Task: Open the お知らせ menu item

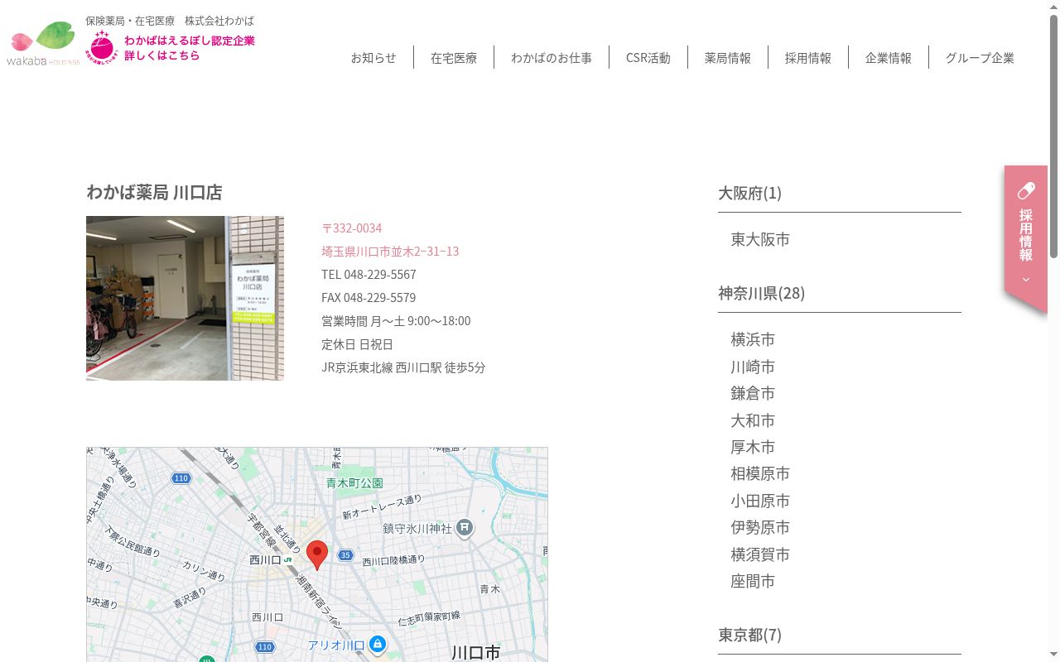Action: pos(373,58)
